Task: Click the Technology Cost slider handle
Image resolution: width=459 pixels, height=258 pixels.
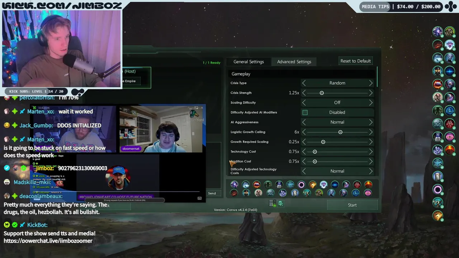Action: point(315,152)
